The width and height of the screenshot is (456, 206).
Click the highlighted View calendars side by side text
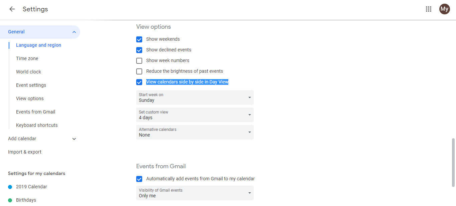[x=187, y=82]
